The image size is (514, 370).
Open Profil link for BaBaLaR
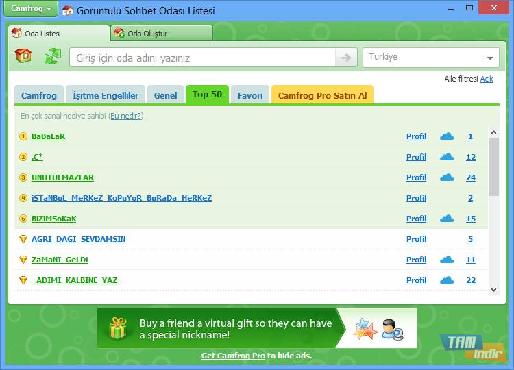[416, 136]
